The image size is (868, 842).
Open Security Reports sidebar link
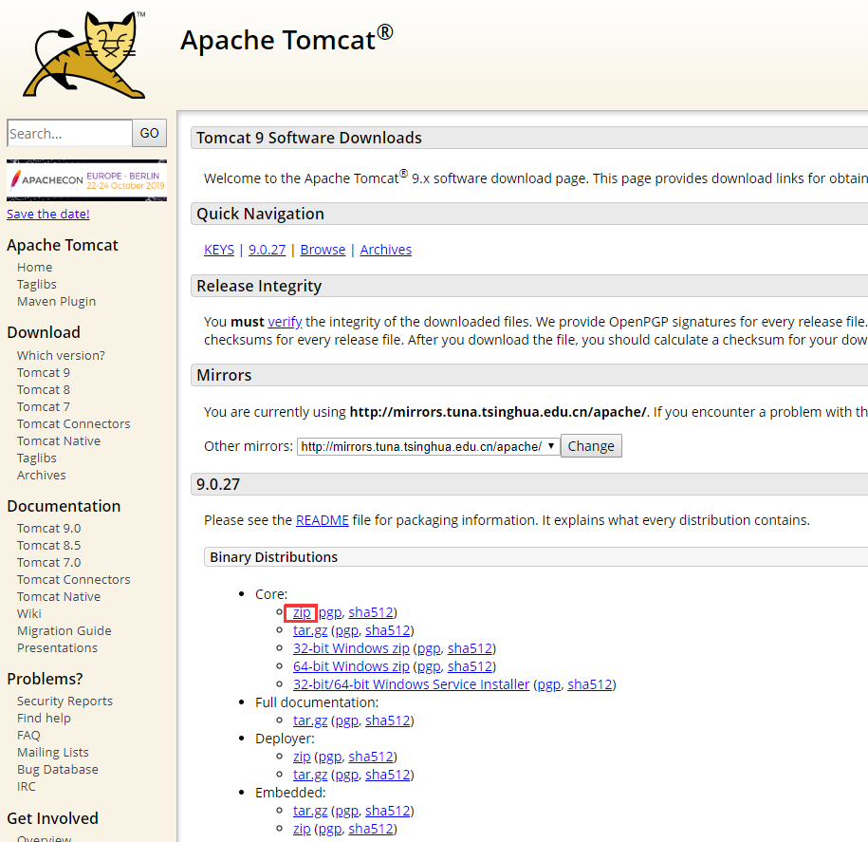pyautogui.click(x=65, y=702)
